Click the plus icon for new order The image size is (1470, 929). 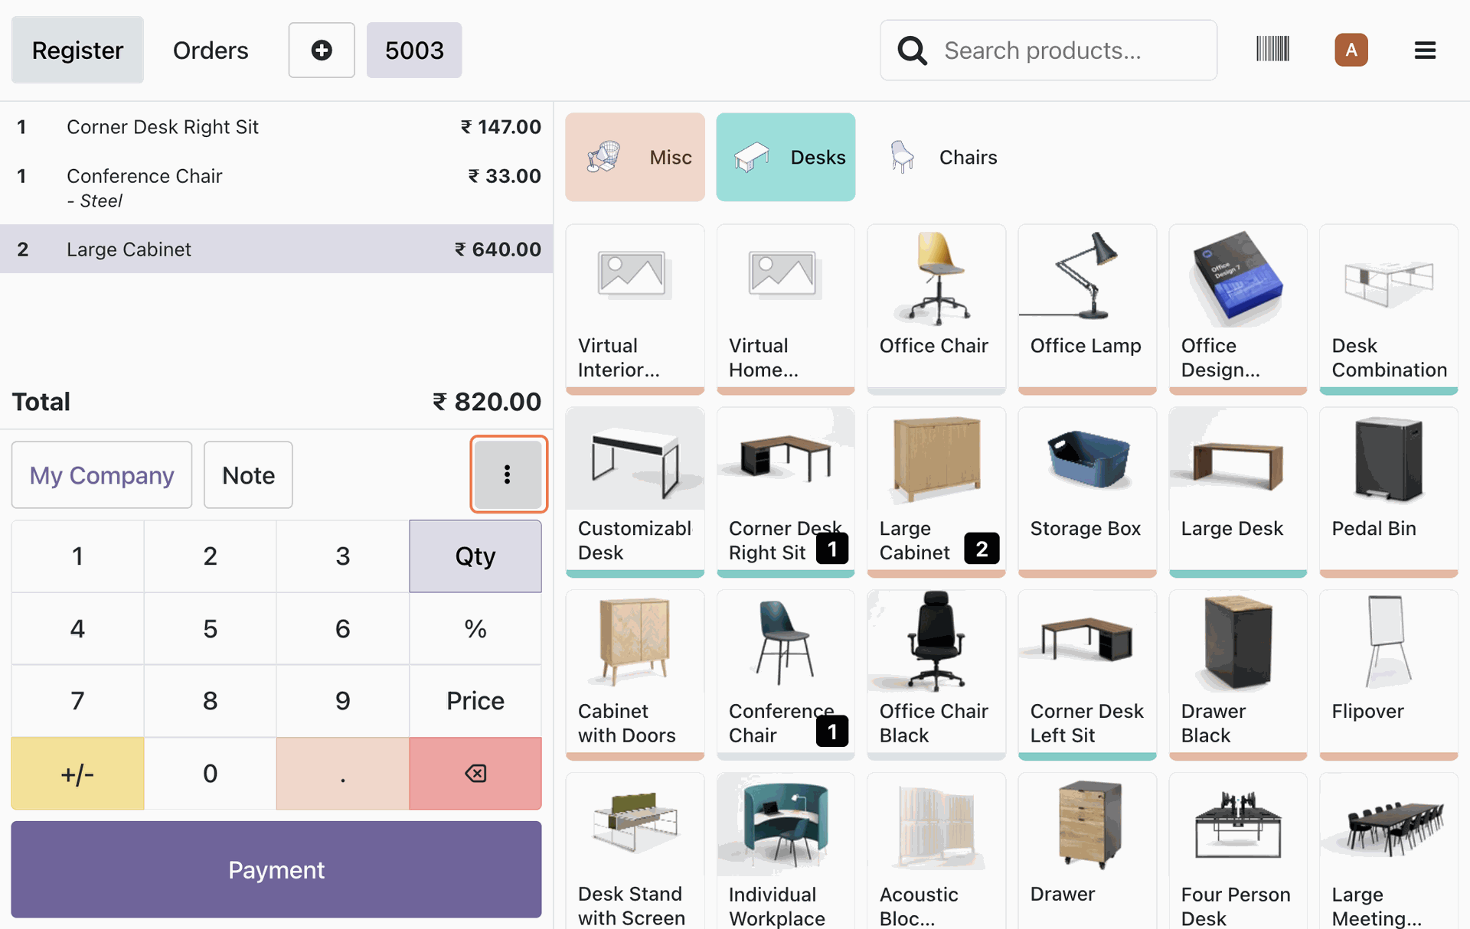[322, 51]
